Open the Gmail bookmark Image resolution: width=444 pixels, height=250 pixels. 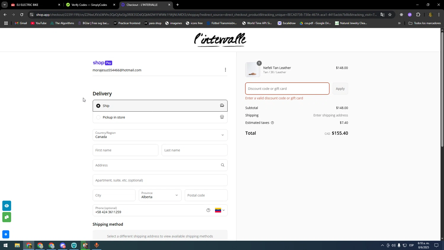click(21, 23)
